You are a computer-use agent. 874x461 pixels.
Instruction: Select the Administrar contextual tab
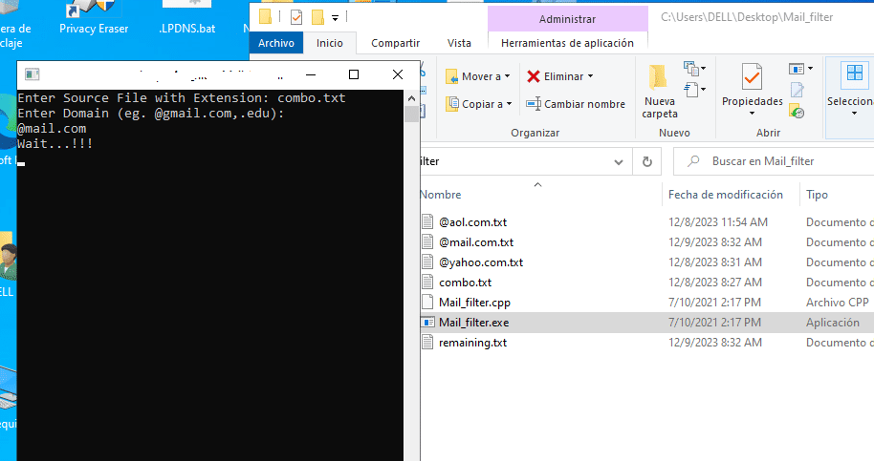567,19
